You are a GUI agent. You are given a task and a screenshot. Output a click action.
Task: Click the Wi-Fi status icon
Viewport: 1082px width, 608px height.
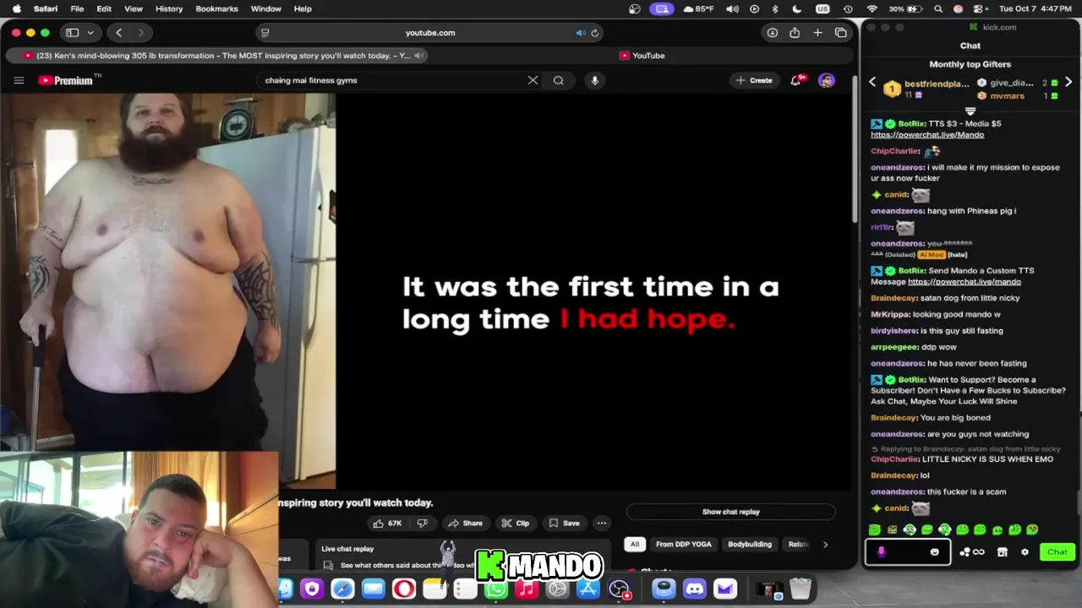click(x=872, y=8)
